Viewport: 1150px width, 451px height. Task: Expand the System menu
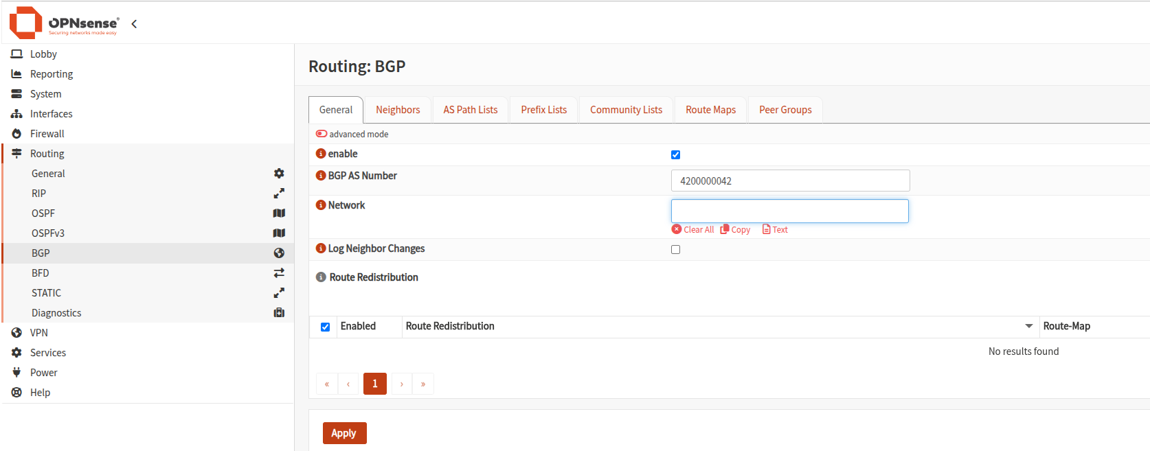[x=148, y=94]
